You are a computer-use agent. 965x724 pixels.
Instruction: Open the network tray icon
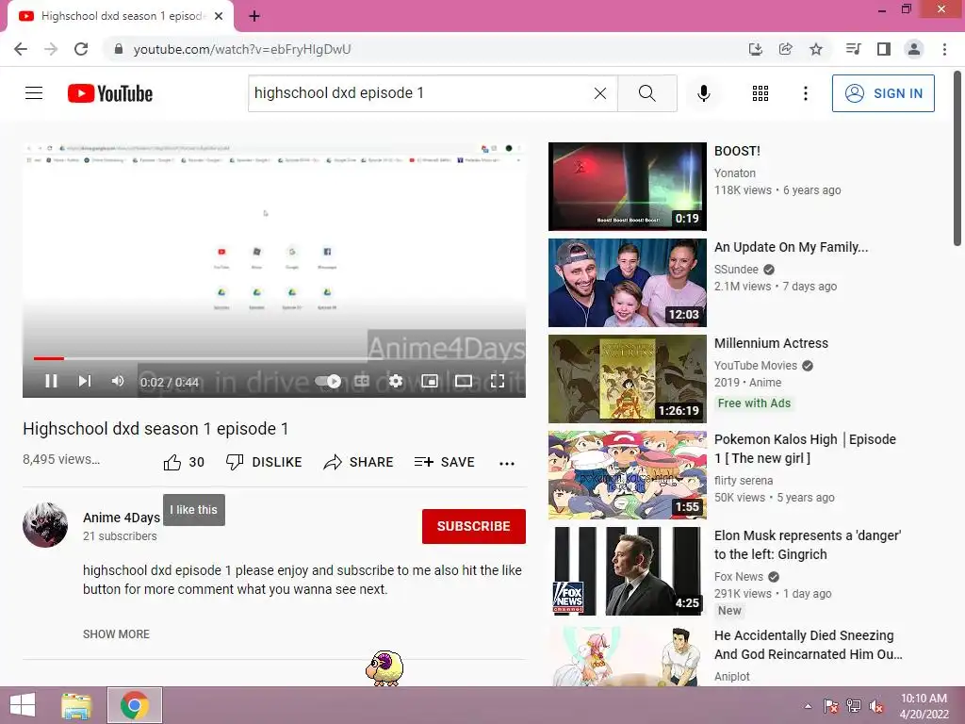pos(854,706)
